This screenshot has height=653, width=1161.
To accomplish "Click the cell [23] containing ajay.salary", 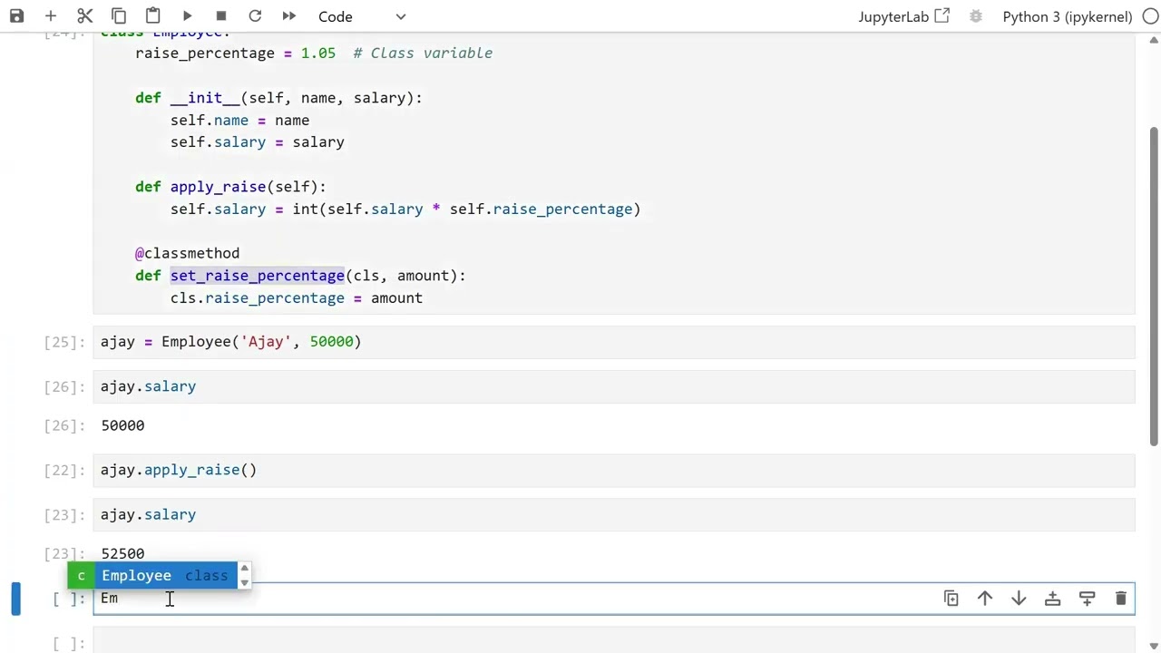I will click(614, 514).
